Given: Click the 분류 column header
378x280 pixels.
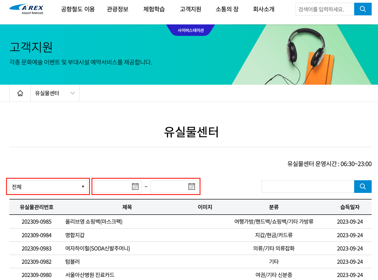Looking at the screenshot, I should 274,207.
